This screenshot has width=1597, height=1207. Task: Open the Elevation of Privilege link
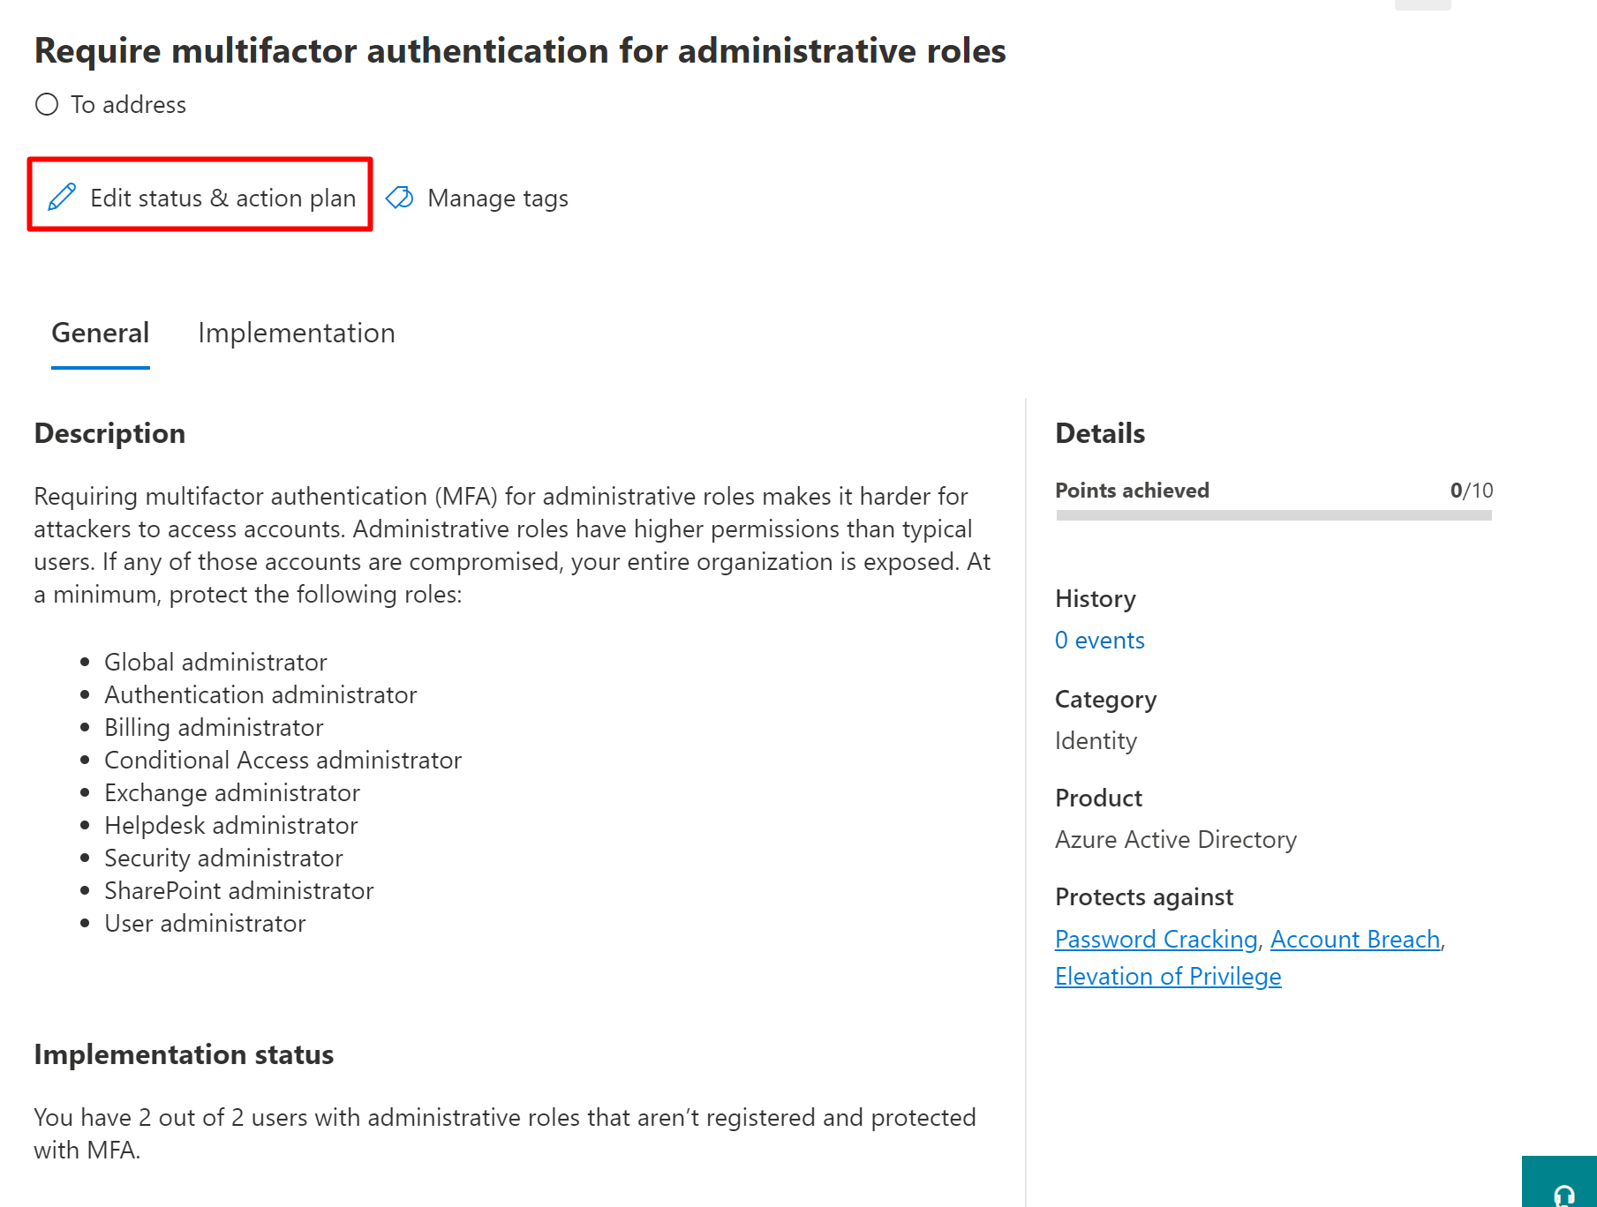[x=1168, y=976]
